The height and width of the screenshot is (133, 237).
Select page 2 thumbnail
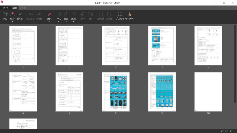coord(69,46)
